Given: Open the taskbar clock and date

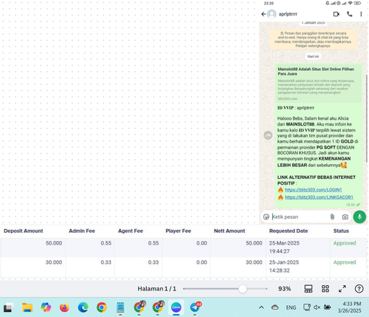Looking at the screenshot, I should pos(349,307).
